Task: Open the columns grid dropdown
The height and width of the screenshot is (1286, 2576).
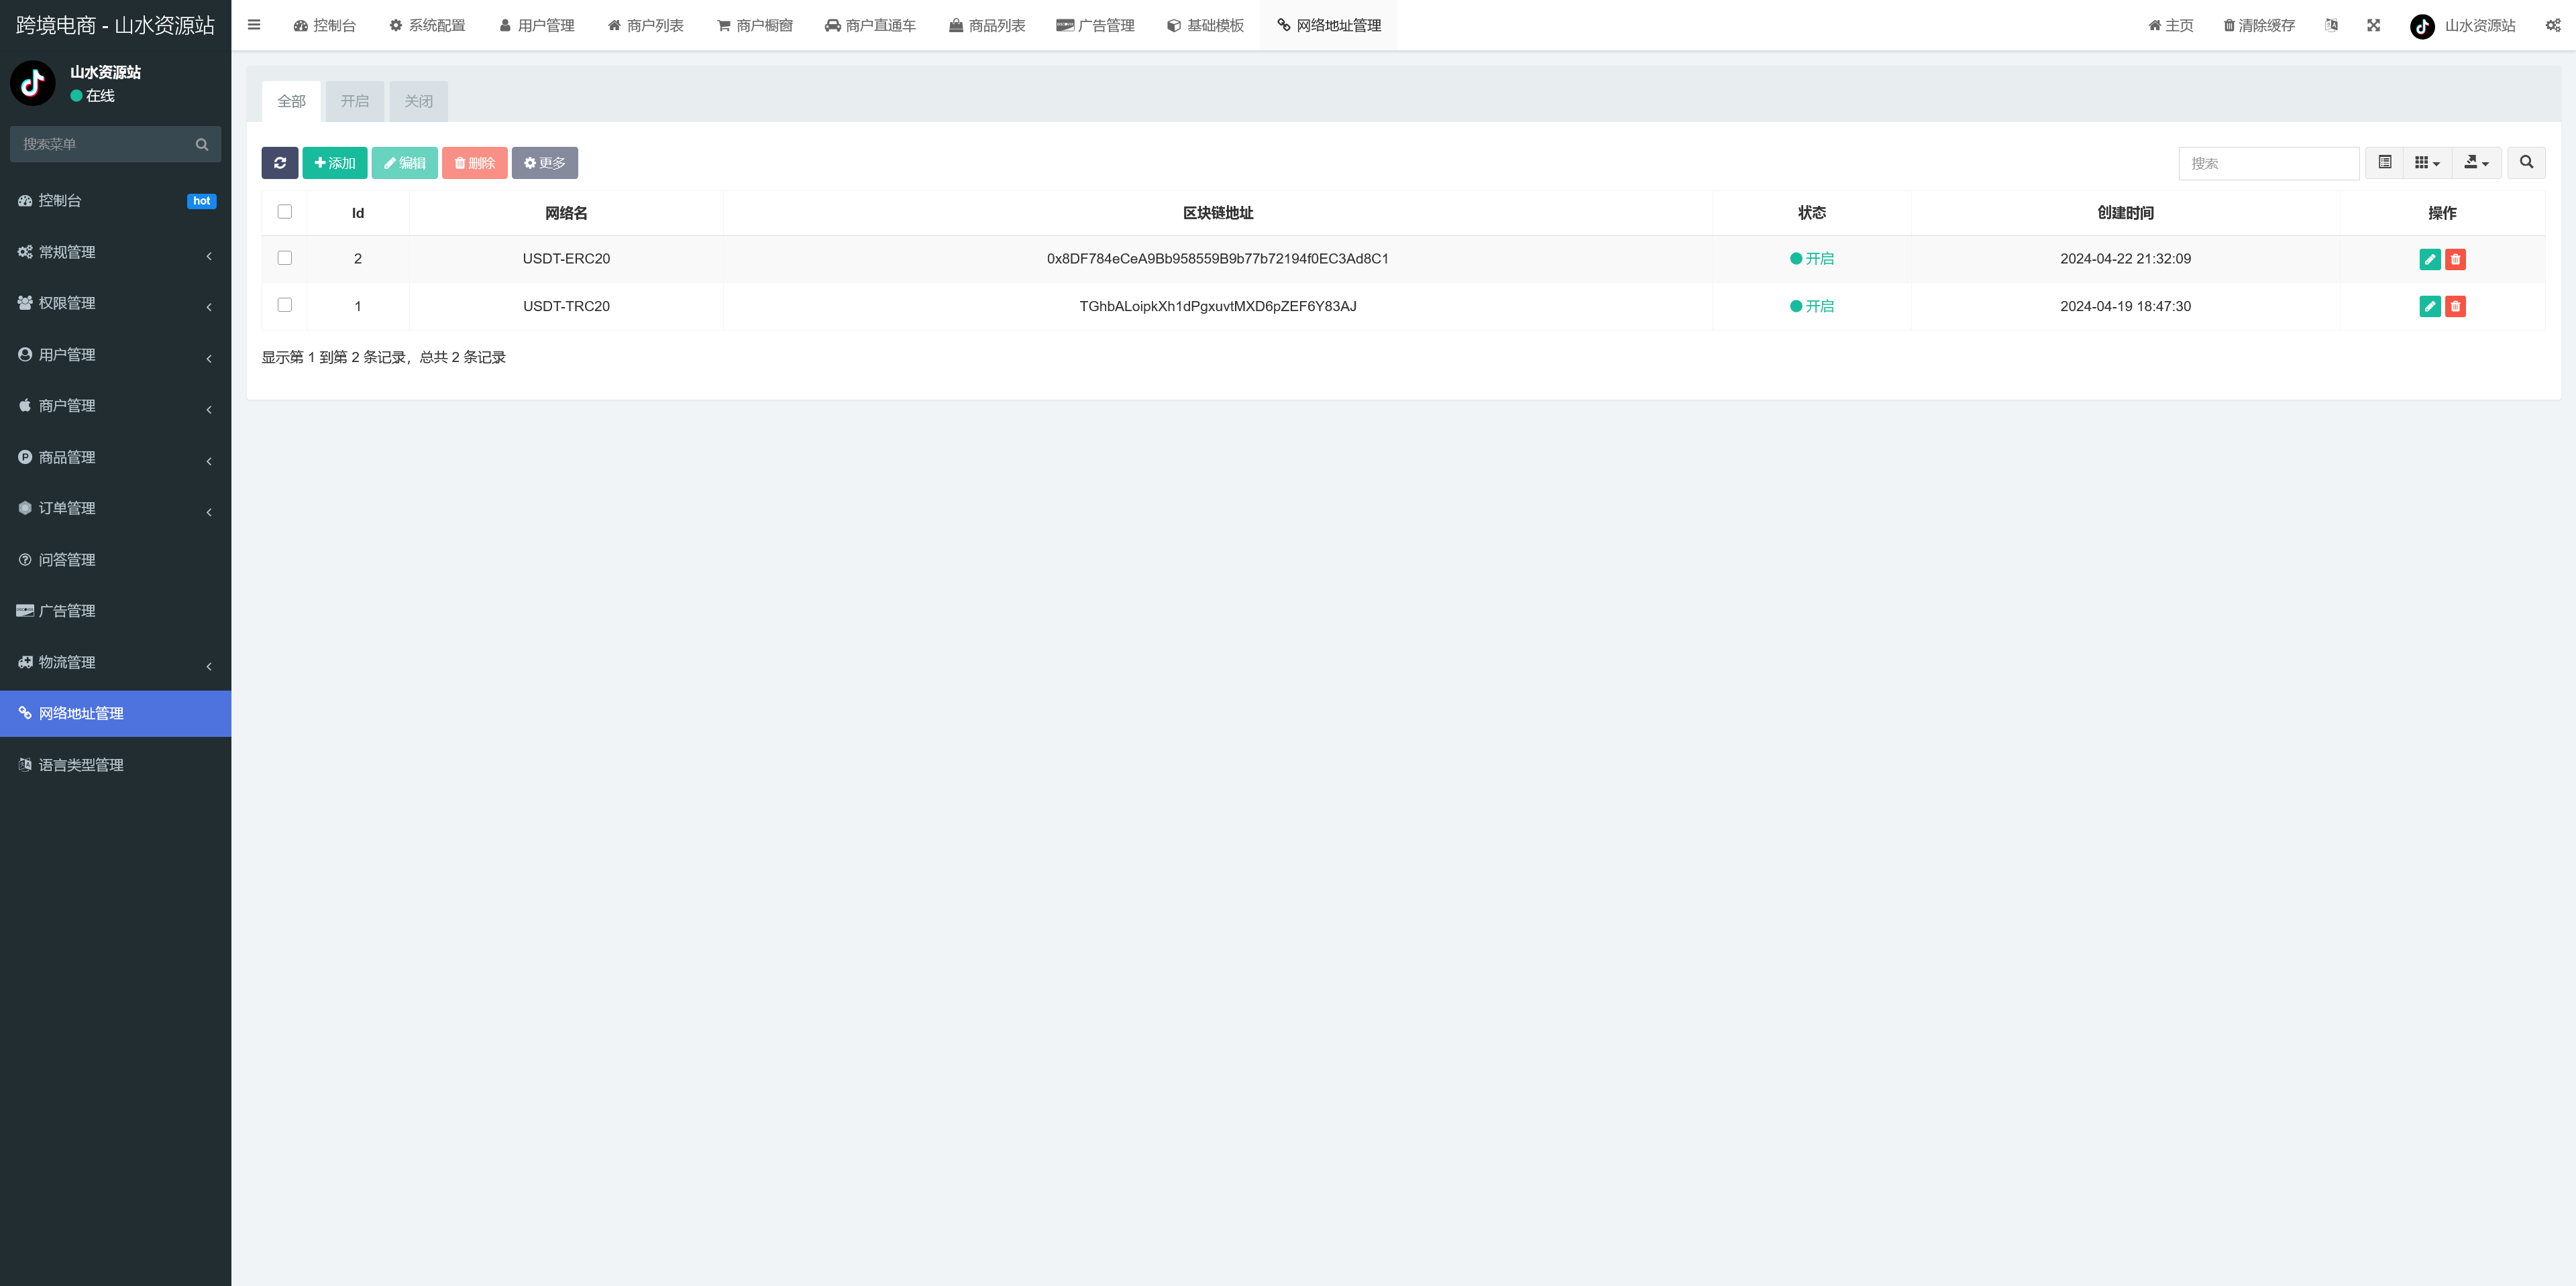Action: coord(2427,163)
